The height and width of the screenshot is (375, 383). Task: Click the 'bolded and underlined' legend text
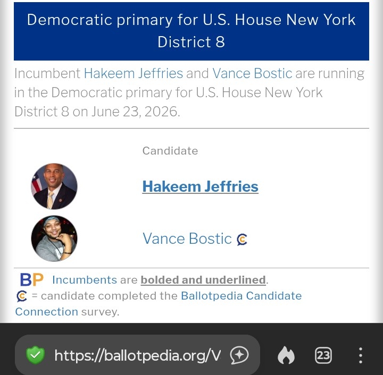(x=203, y=279)
